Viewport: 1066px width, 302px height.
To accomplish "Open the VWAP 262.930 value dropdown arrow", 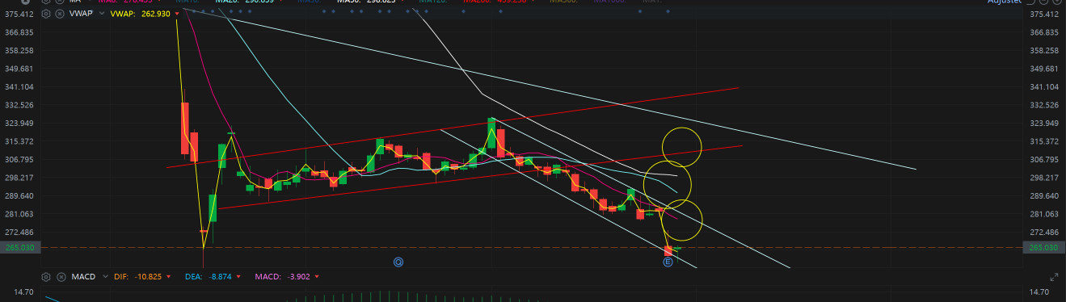I will 176,15.
